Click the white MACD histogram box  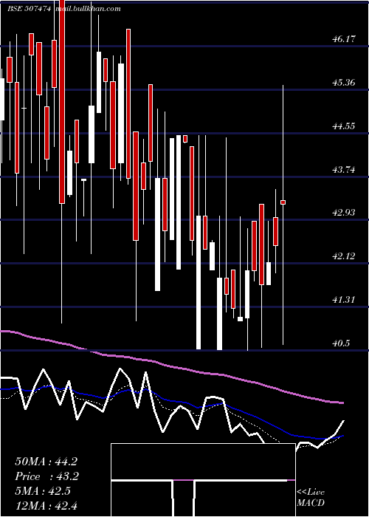click(x=203, y=480)
